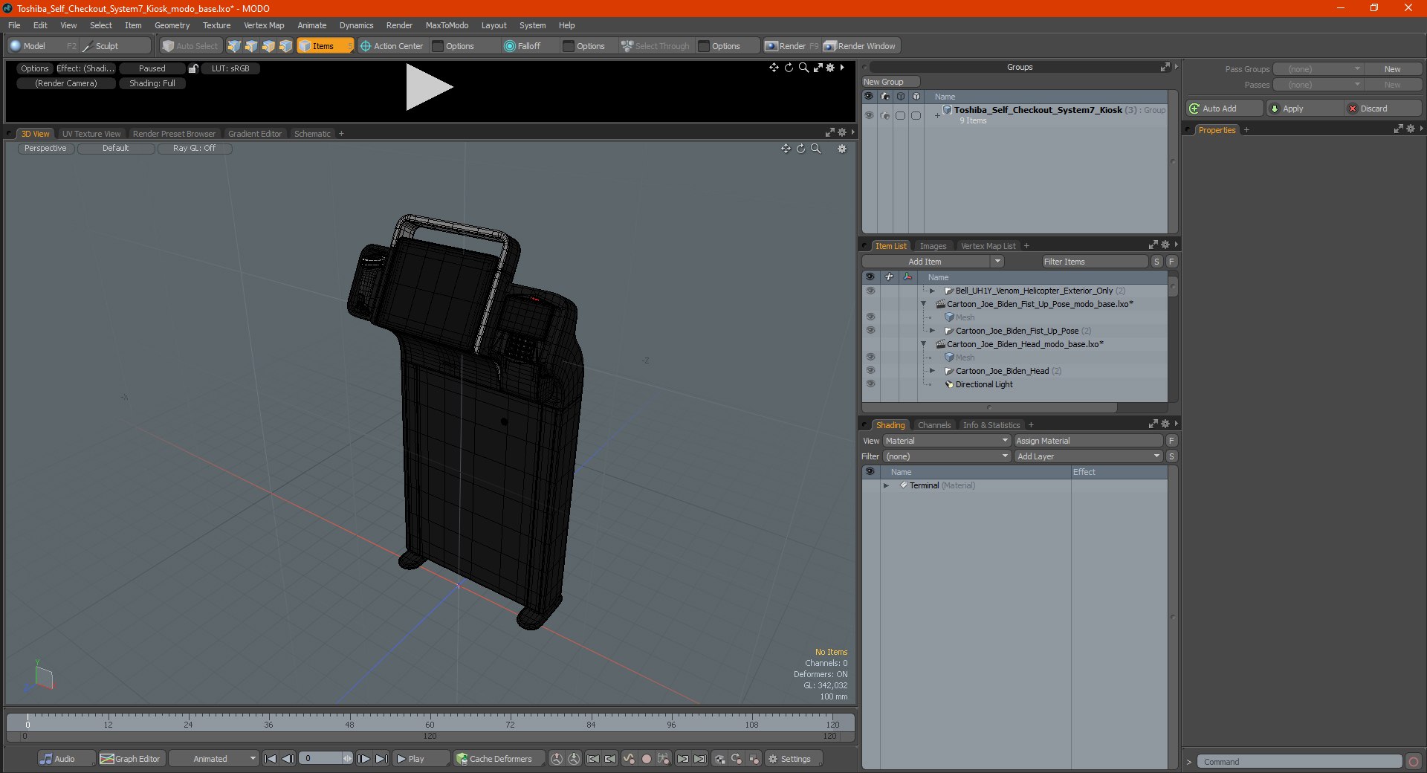Hide the Cartoon_Joe_Biden_Head item
The width and height of the screenshot is (1427, 773).
[x=870, y=371]
